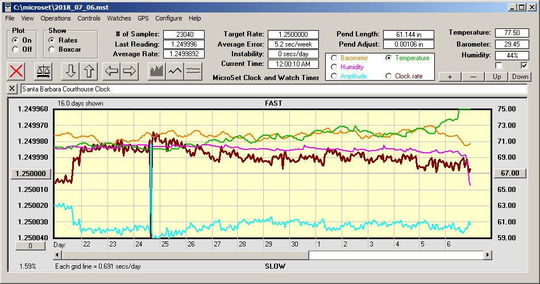
Task: Open the GPS menu
Action: click(143, 18)
